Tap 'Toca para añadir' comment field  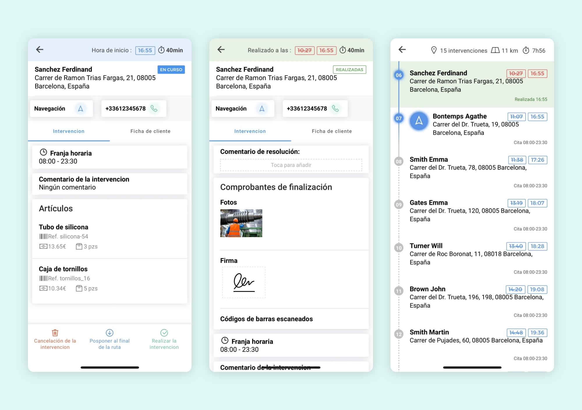[291, 165]
